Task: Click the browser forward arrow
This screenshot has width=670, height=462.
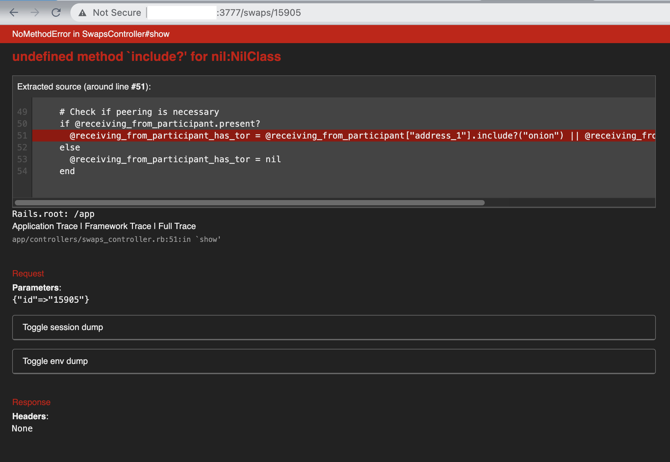Action: coord(35,13)
